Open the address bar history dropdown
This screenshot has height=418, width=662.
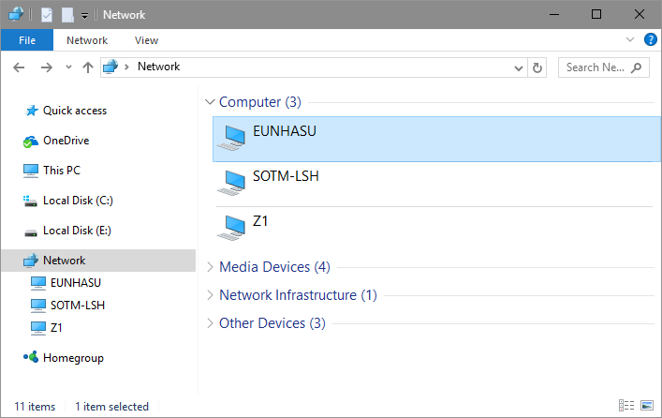coord(520,67)
